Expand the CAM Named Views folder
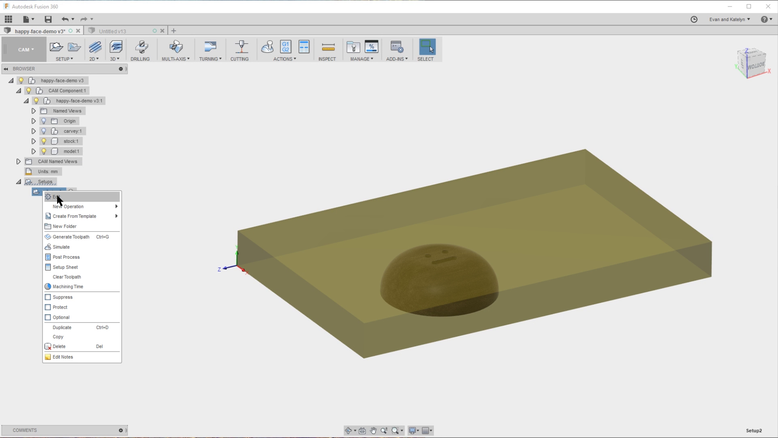 tap(18, 161)
